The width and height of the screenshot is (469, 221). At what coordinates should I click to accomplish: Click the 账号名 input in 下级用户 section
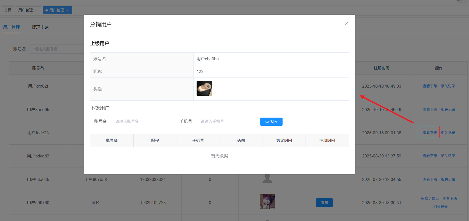coord(141,122)
